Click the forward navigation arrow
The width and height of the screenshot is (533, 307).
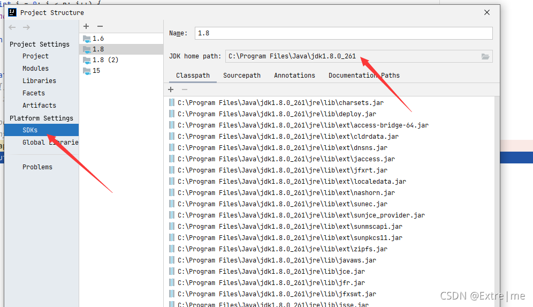tap(26, 27)
